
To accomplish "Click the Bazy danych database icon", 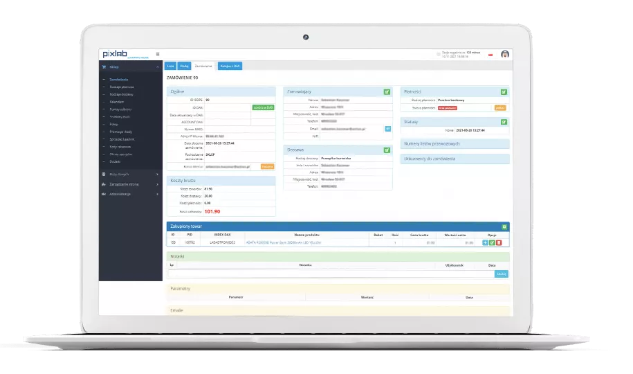I will click(104, 175).
